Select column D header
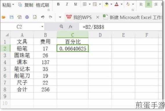Screen dimensions: 165x111 100,35
